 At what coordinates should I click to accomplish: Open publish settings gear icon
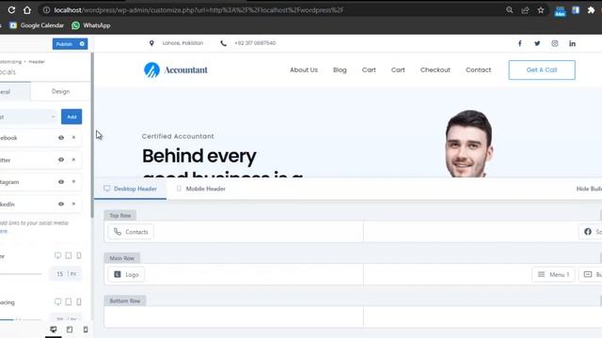pyautogui.click(x=82, y=44)
